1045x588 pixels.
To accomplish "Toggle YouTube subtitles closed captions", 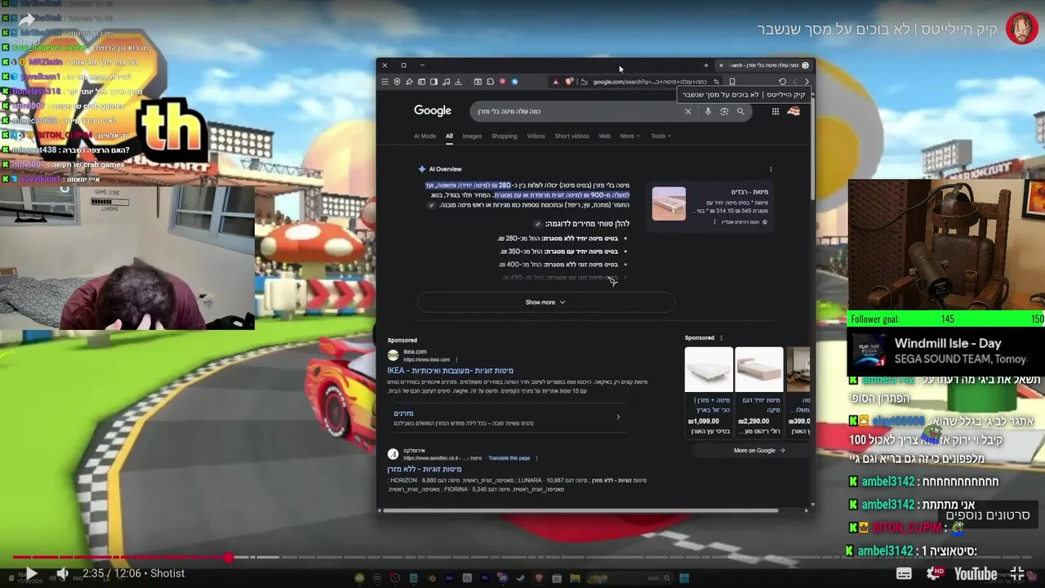I will click(x=904, y=573).
